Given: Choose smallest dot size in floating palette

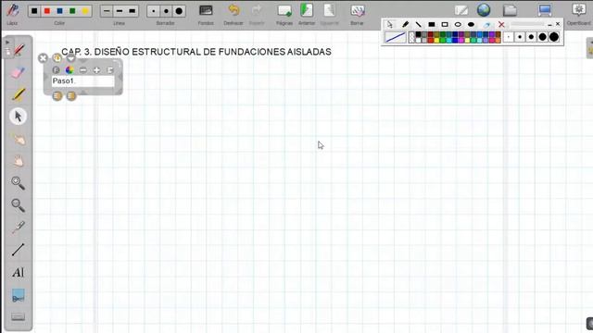Looking at the screenshot, I should click(509, 37).
